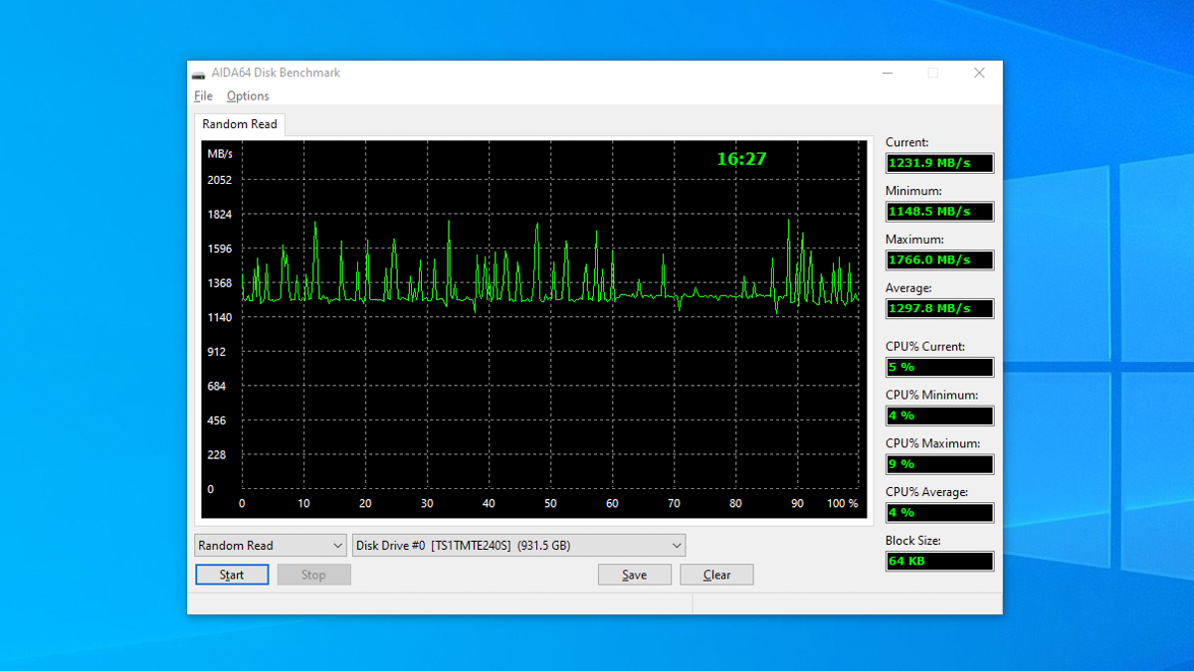Click the Start button

click(232, 575)
